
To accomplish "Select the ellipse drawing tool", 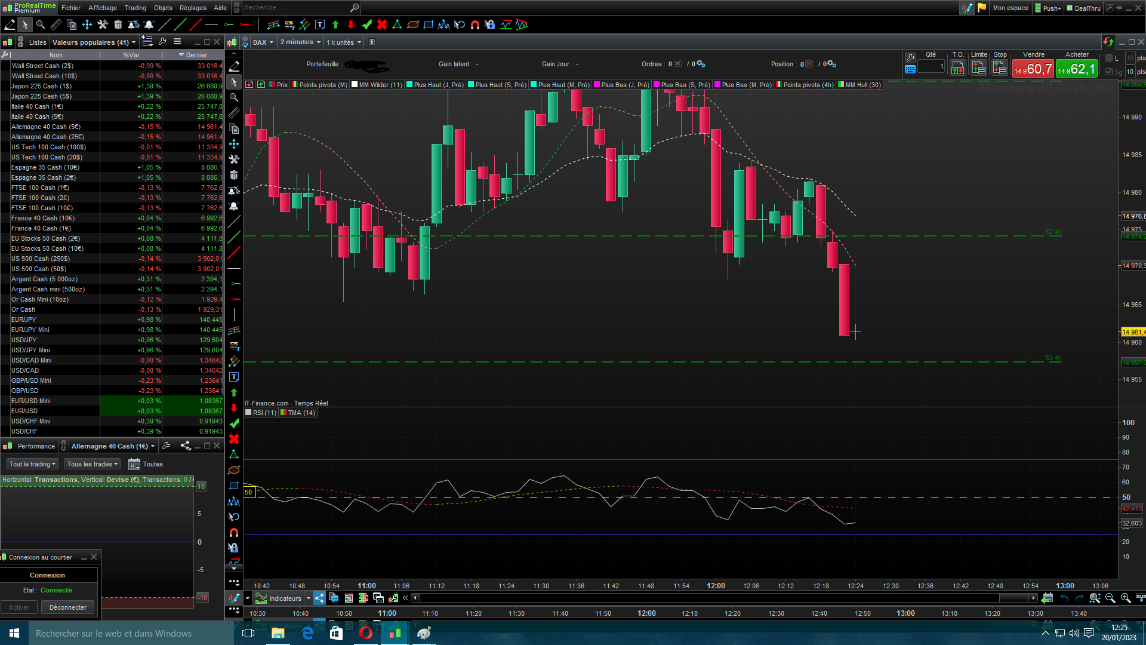I will point(413,24).
